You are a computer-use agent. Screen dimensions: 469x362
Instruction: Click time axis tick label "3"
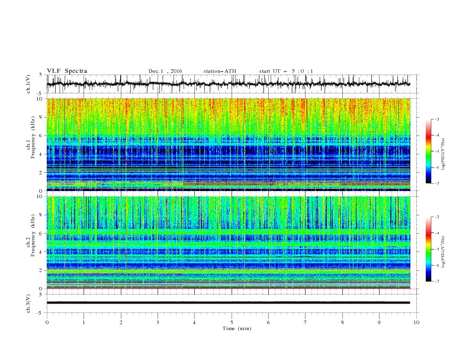pos(158,322)
